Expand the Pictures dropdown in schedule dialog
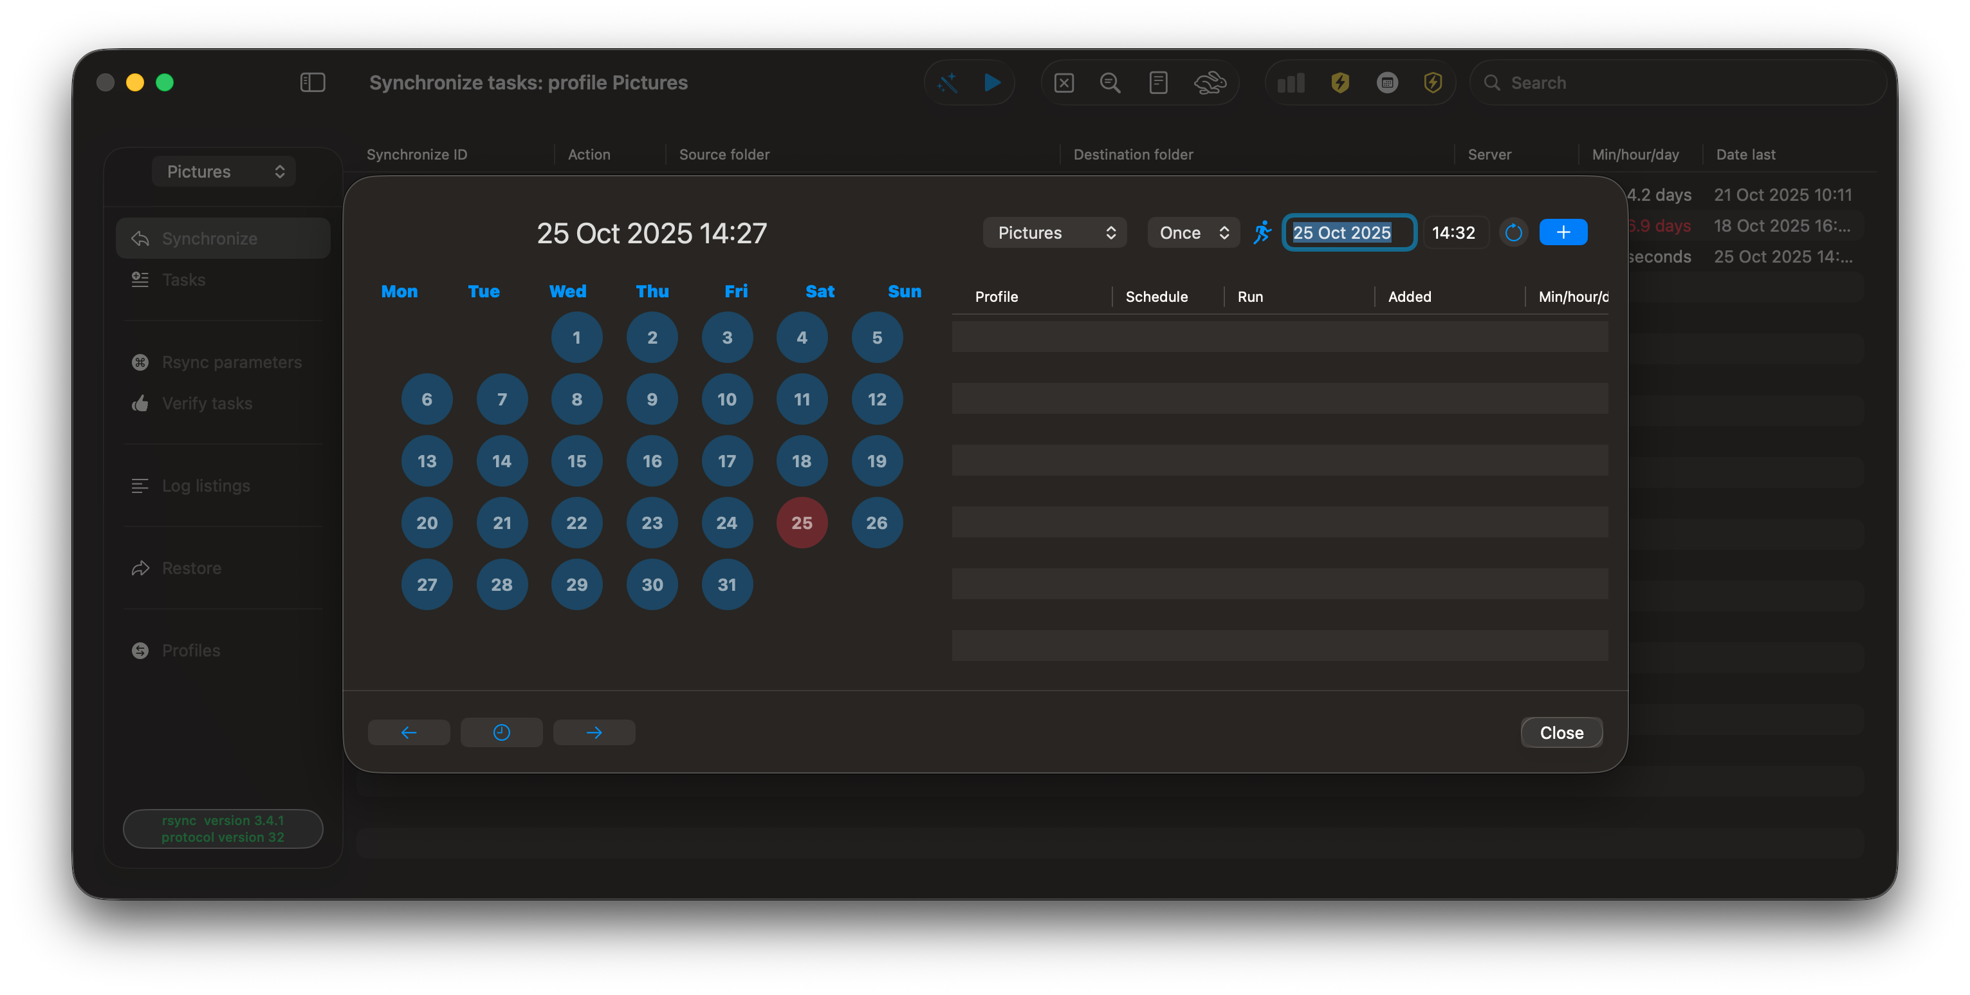Viewport: 1970px width, 995px height. point(1054,232)
